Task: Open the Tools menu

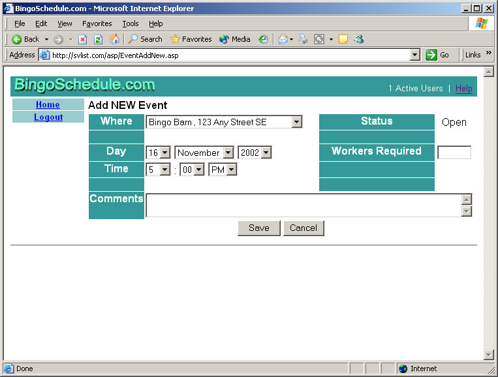Action: tap(131, 23)
